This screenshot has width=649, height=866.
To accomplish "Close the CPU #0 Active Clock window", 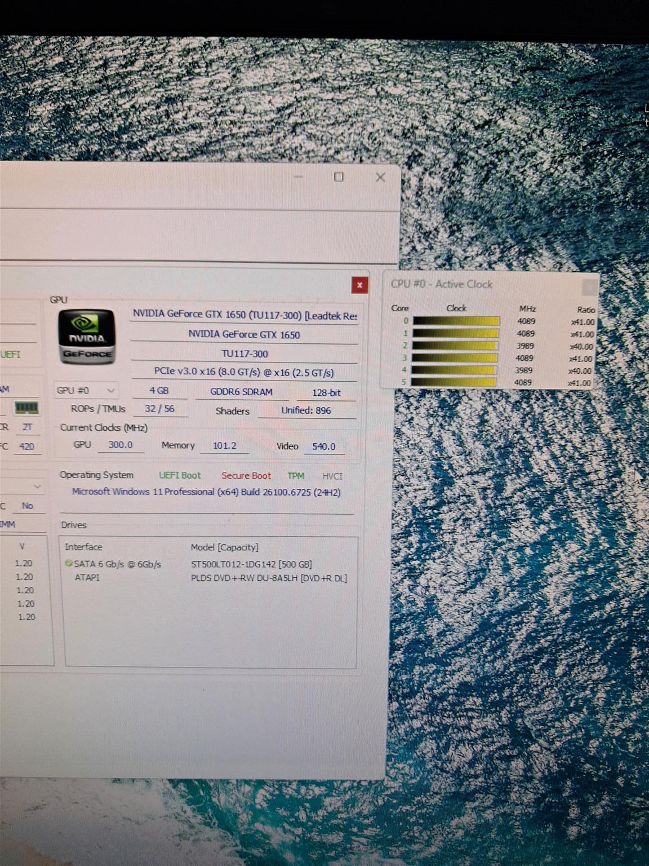I will tap(589, 287).
